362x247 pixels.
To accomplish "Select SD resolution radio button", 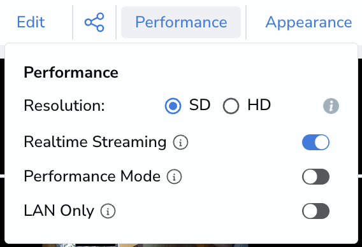I will coord(173,106).
